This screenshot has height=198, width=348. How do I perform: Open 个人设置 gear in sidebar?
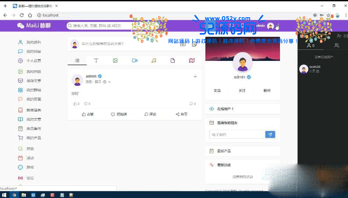(30, 61)
